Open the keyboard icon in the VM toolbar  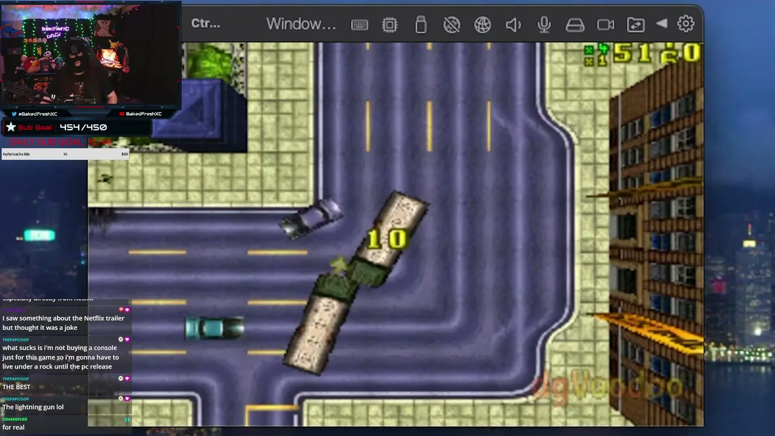[x=359, y=25]
